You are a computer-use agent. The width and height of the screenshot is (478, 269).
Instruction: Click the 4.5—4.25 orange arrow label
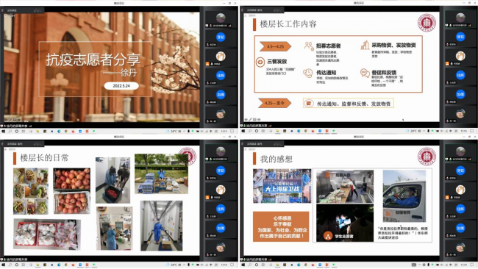click(275, 46)
